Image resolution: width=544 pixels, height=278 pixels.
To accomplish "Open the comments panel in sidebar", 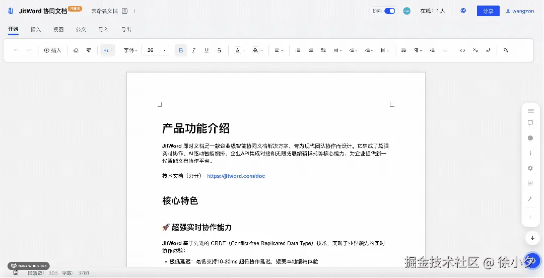I will [530, 123].
